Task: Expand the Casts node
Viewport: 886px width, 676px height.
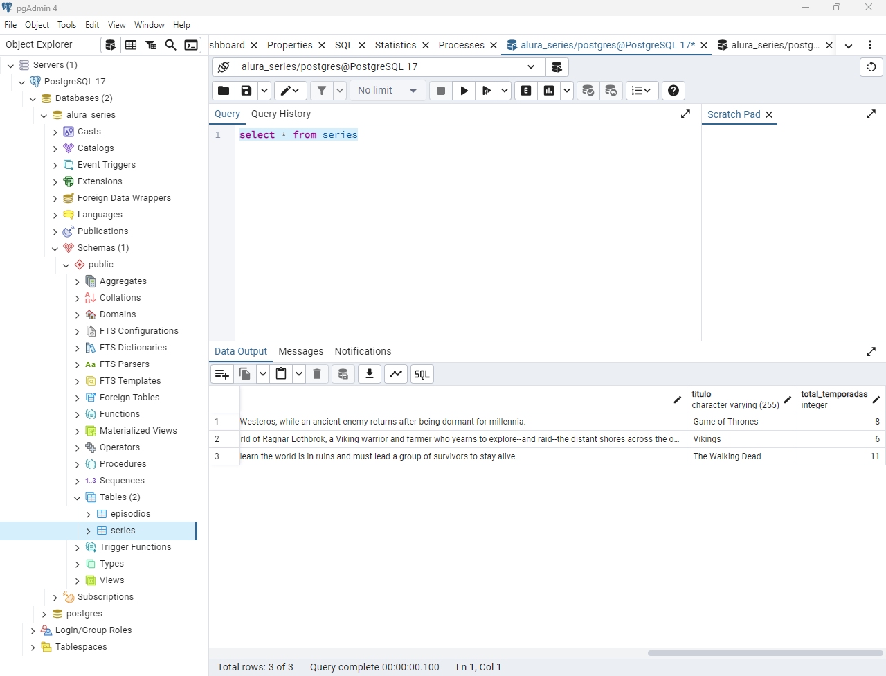Action: coord(55,132)
